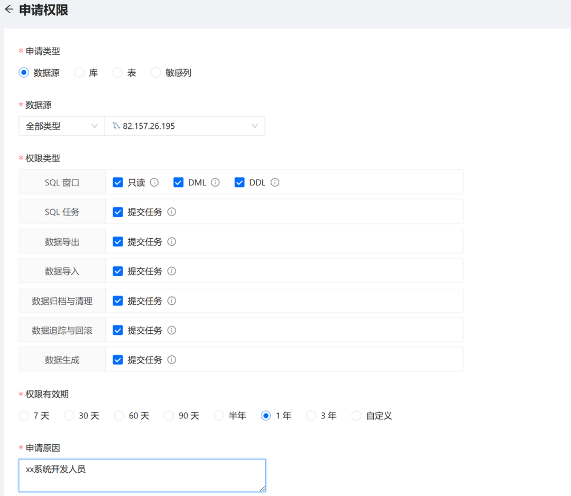
Task: Select the 半年 validity period
Action: [219, 416]
